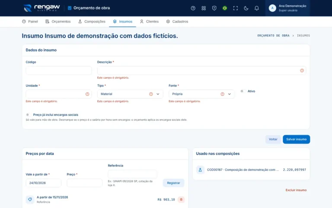Delete the R$ 903,10 price entry
The height and width of the screenshot is (208, 332).
pyautogui.click(x=181, y=199)
